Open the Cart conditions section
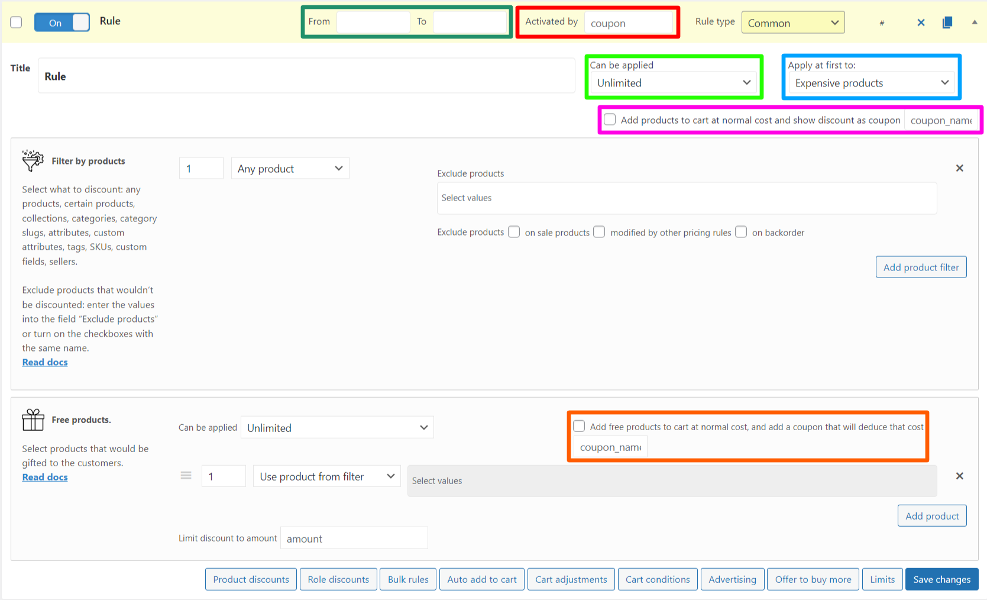Viewport: 987px width, 600px height. click(x=658, y=579)
